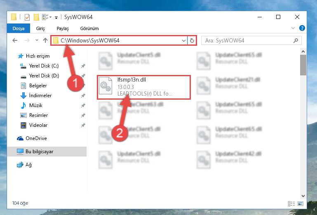Open Yerel Disk (C:) in the sidebar
This screenshot has height=215, width=317.
(x=44, y=66)
